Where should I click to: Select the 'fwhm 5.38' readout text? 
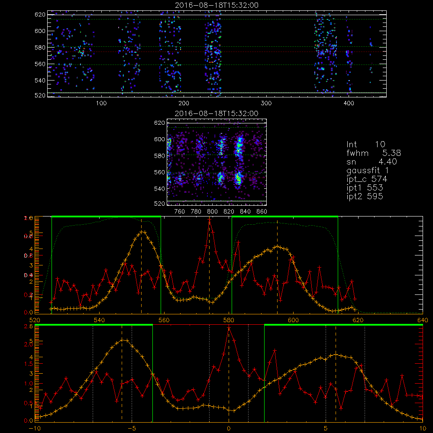click(374, 153)
